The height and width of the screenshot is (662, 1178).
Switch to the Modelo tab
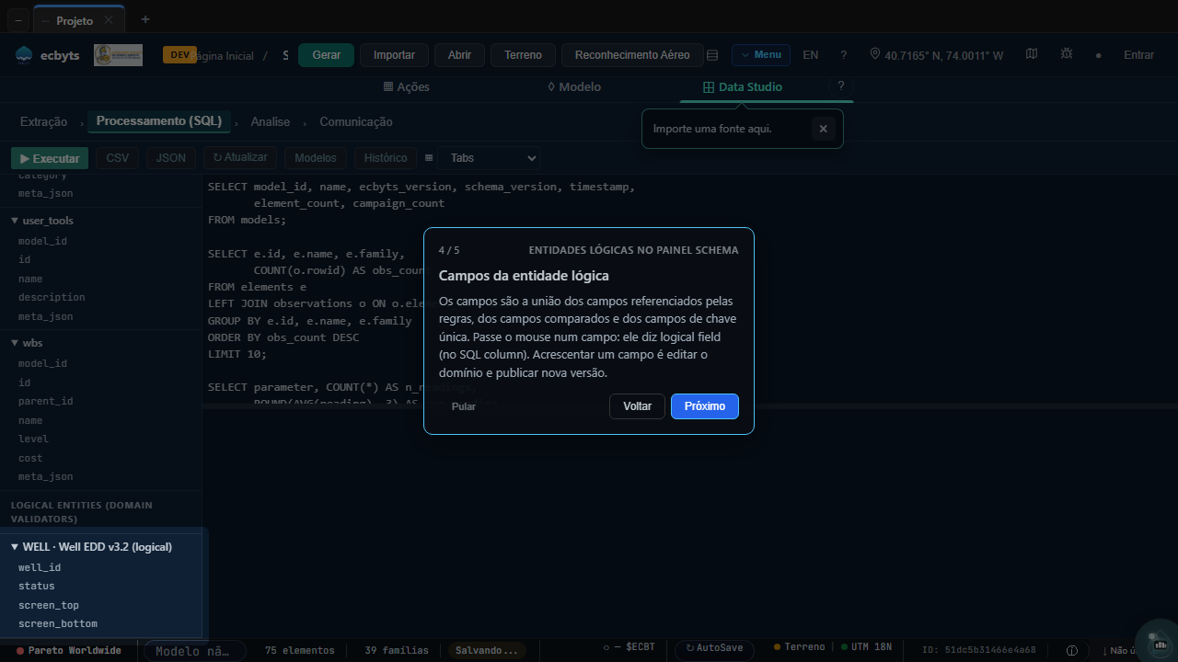pos(573,87)
